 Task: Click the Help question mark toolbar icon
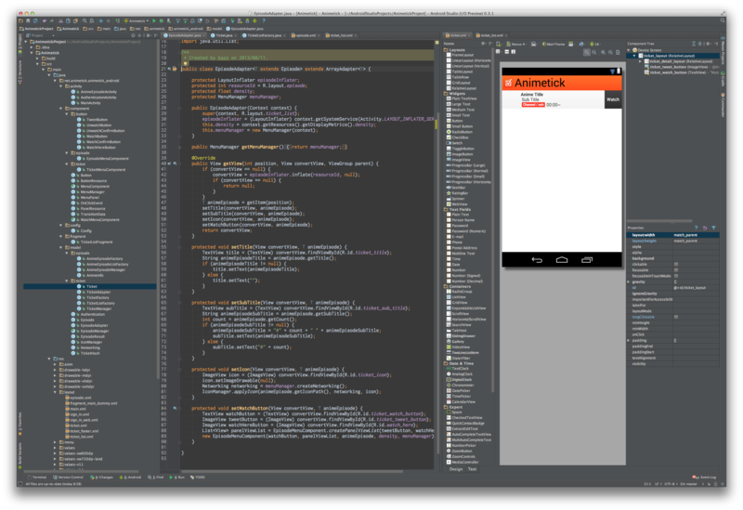coord(264,20)
